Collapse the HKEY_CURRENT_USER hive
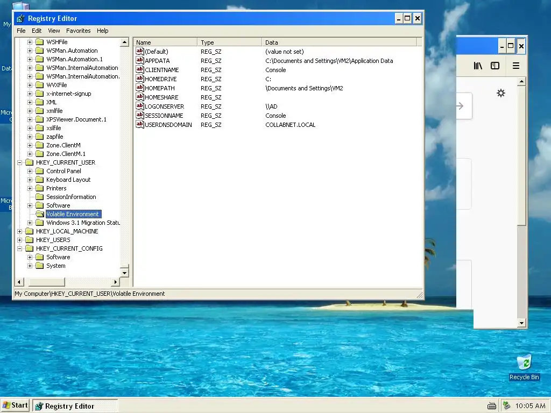 point(20,162)
